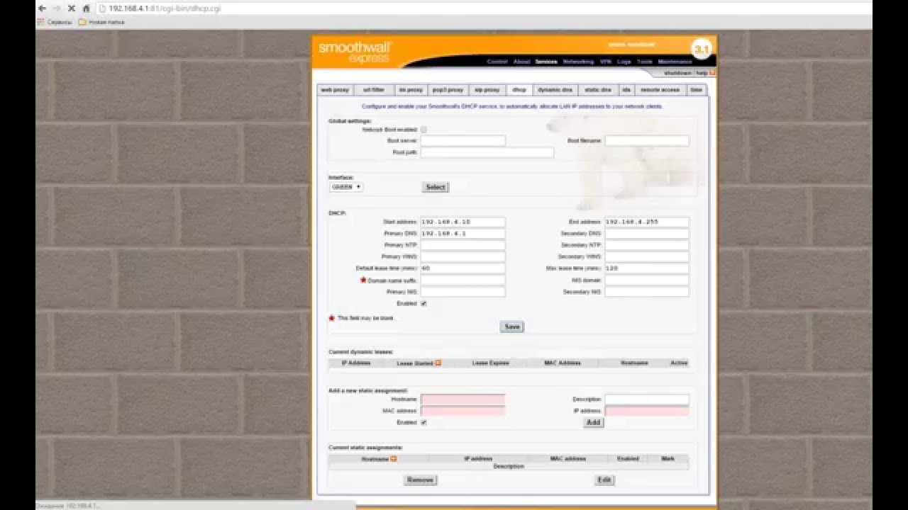Viewport: 908px width, 510px height.
Task: Switch to the sip proxy tab
Action: coord(487,90)
